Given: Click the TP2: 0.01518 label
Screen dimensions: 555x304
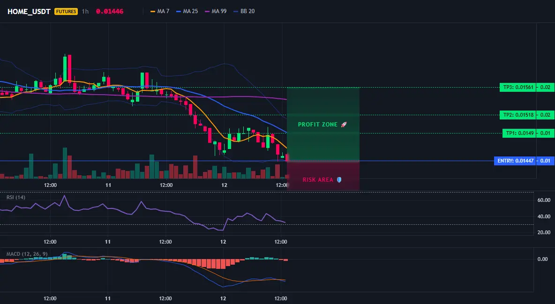Looking at the screenshot, I should (x=517, y=115).
